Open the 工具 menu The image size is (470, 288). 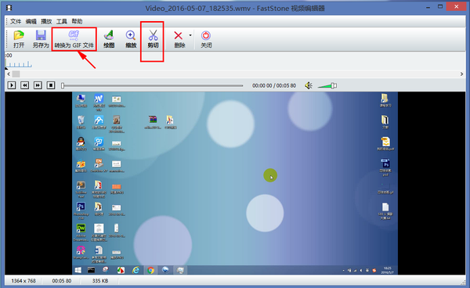62,21
